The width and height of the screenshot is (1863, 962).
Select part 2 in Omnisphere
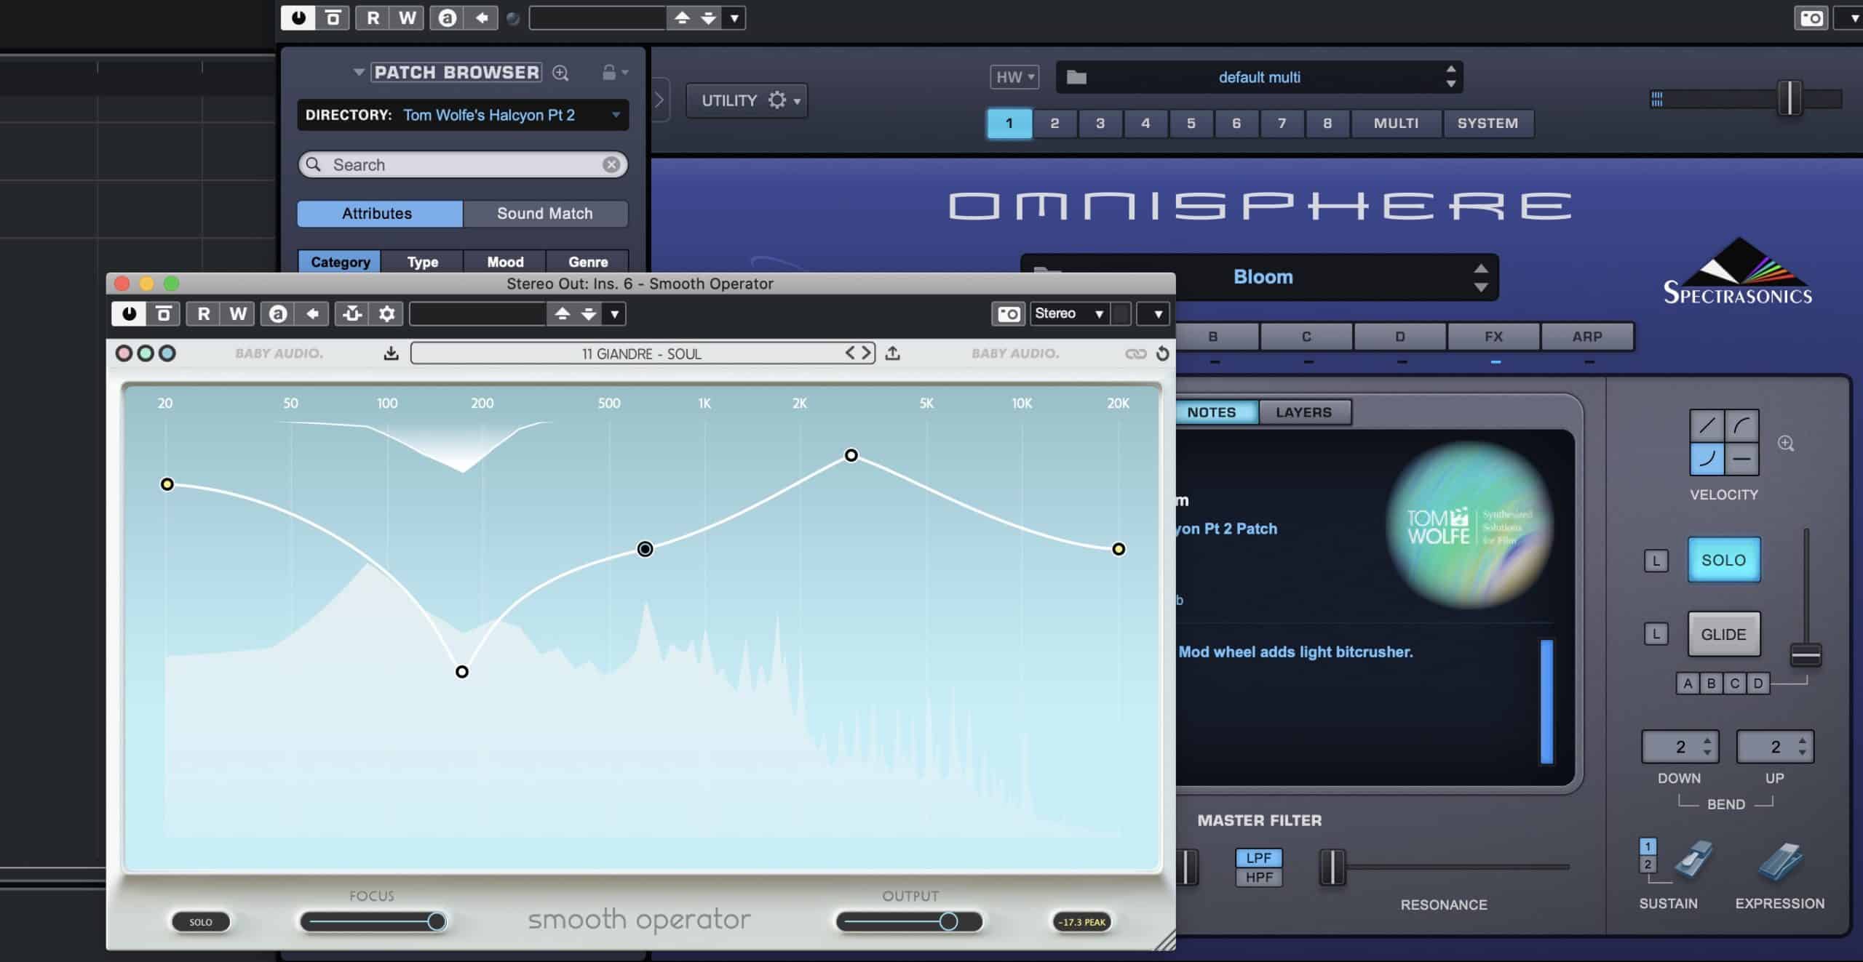1054,123
